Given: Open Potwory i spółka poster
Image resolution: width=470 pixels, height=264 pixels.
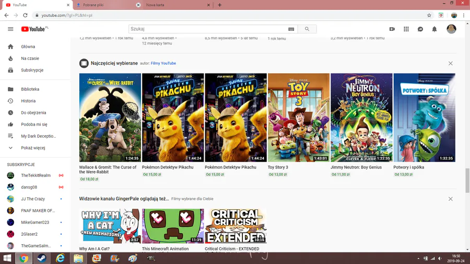Looking at the screenshot, I should pos(425,117).
